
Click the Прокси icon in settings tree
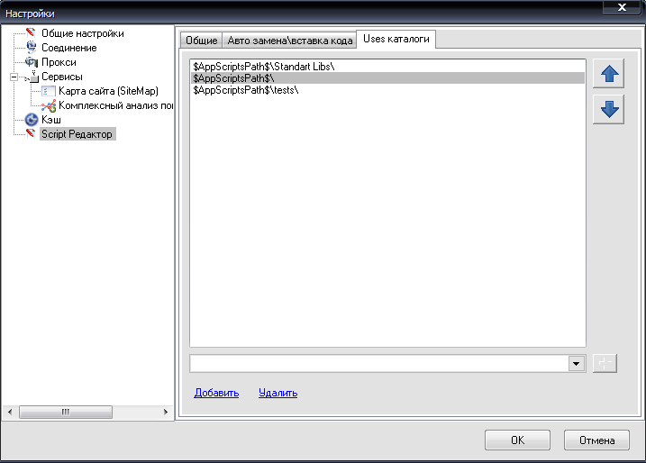click(x=31, y=62)
